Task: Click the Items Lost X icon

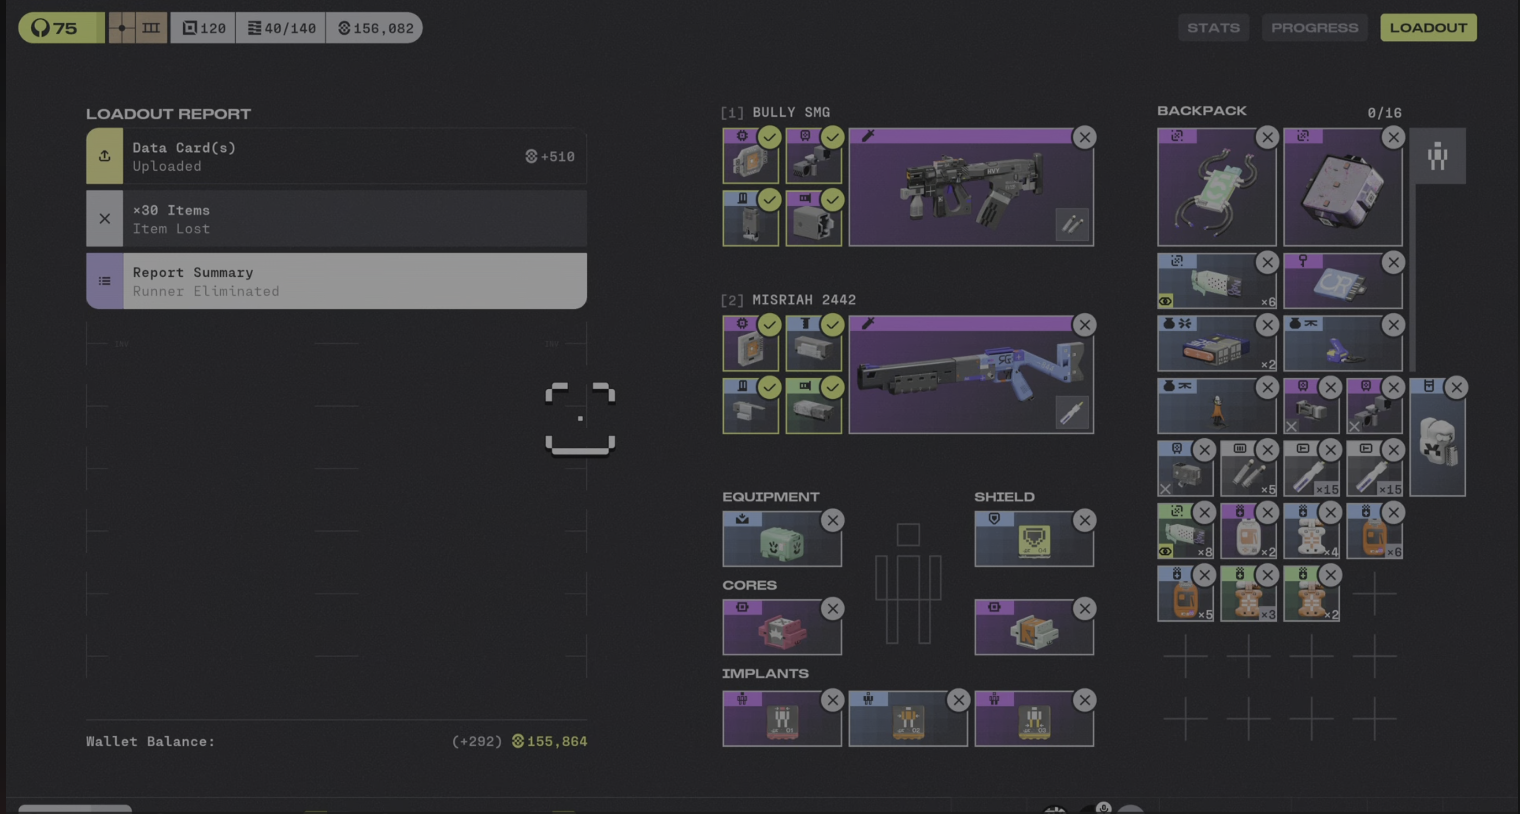Action: pyautogui.click(x=104, y=219)
